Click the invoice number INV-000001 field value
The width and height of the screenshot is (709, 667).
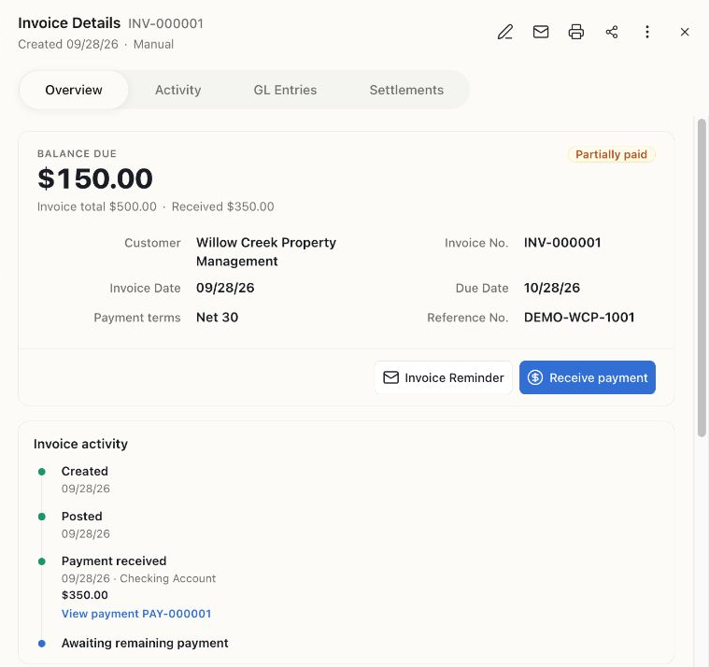click(x=562, y=243)
